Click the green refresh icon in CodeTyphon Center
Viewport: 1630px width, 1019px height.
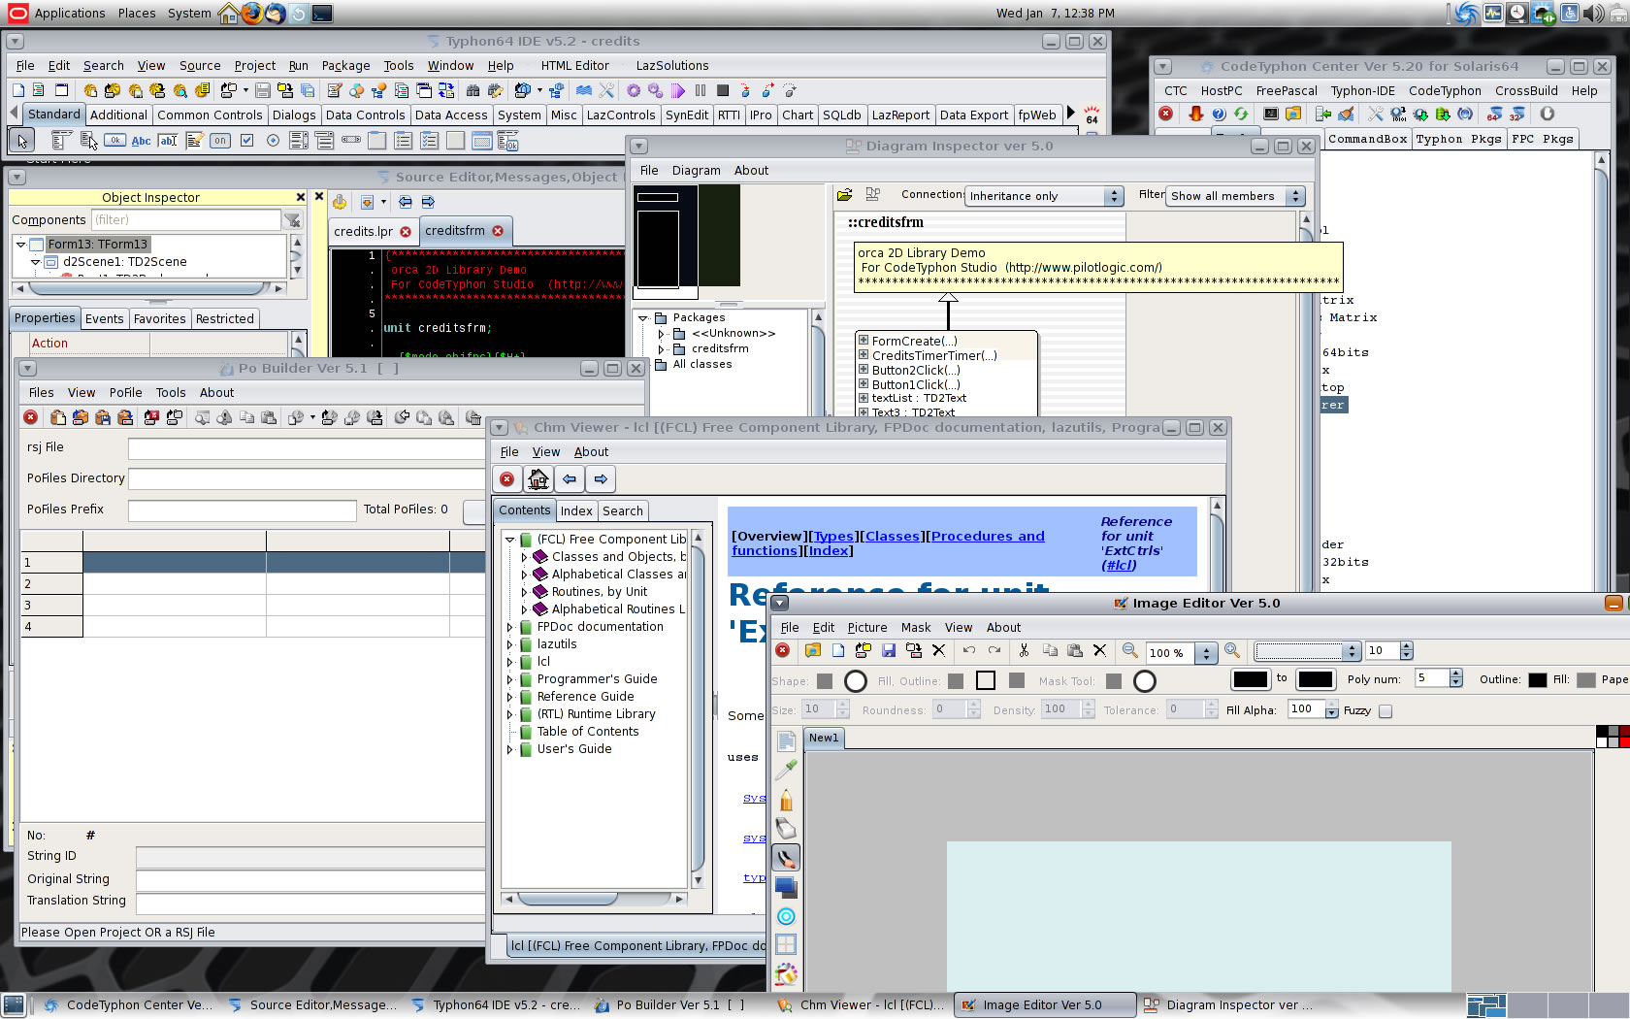[x=1241, y=115]
